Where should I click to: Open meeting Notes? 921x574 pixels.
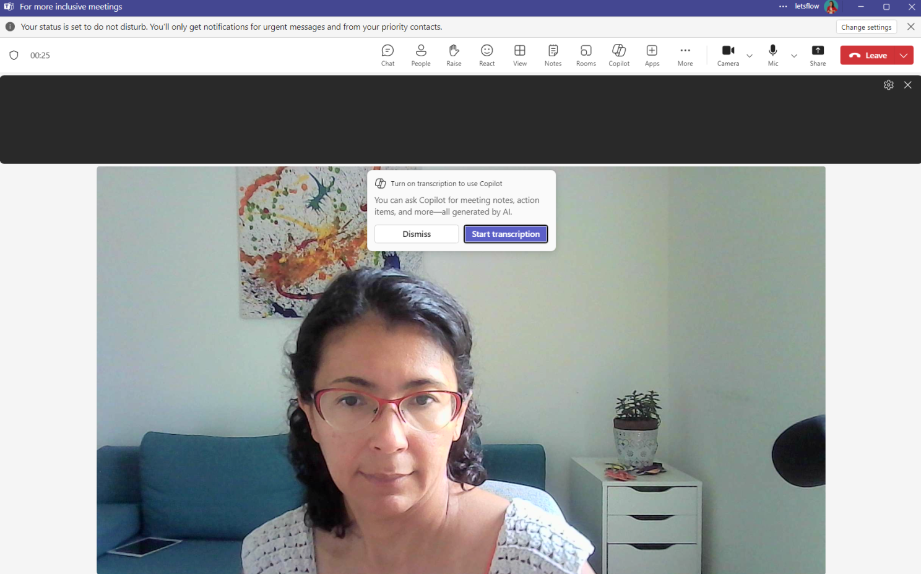[x=553, y=55]
